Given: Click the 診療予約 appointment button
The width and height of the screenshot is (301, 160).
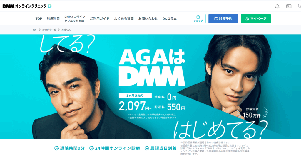Looking at the screenshot, I should coord(223,18).
